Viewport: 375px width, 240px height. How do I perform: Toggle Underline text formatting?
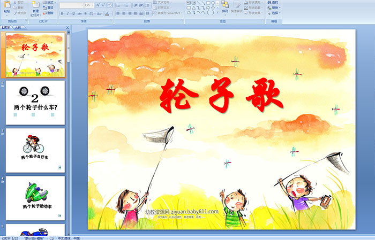click(73, 13)
